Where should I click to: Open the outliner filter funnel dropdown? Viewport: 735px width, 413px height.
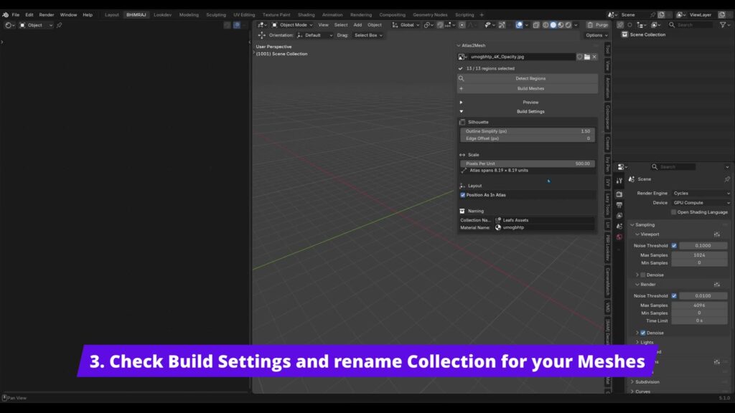click(x=724, y=25)
